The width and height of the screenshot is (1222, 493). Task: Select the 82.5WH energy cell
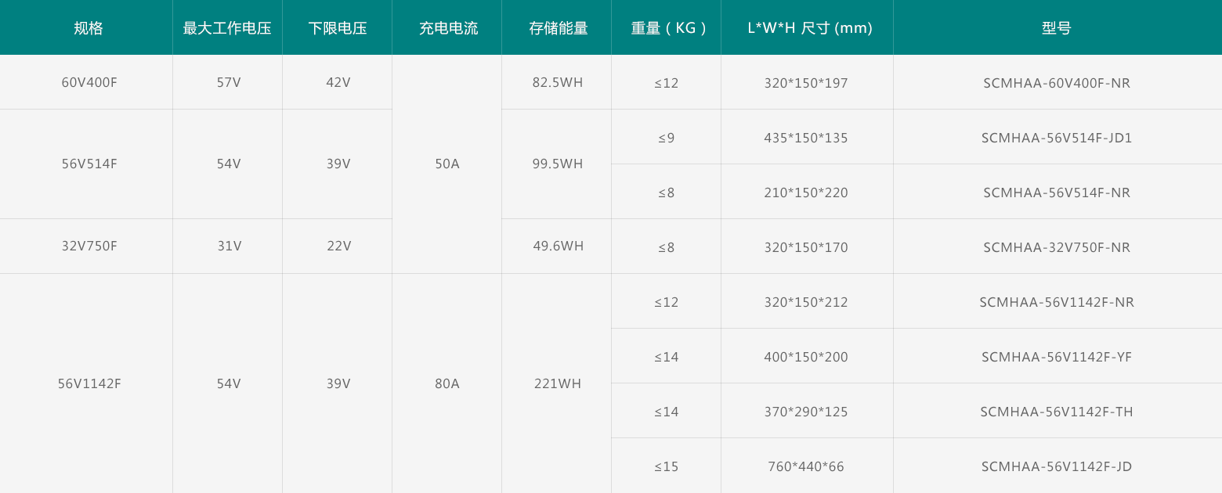point(558,82)
